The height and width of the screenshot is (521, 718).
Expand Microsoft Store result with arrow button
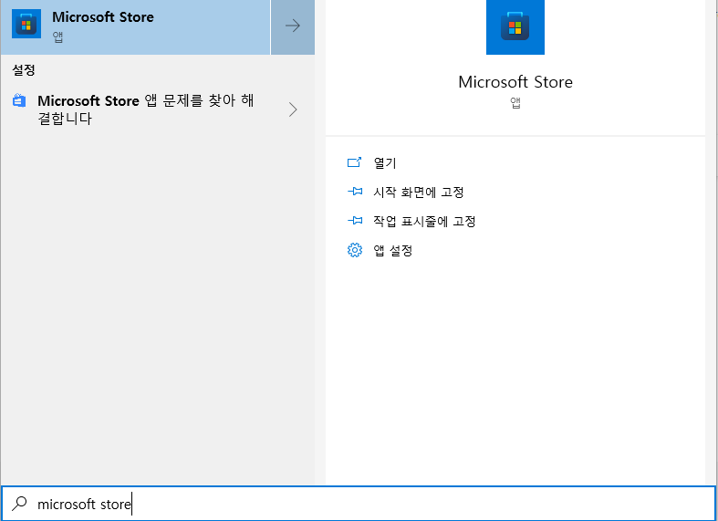tap(293, 27)
